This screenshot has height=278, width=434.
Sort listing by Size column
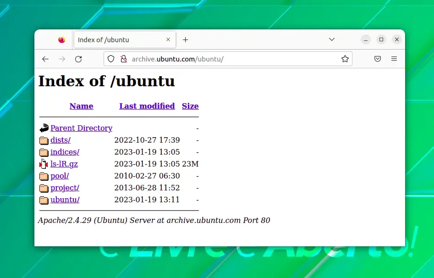(190, 106)
